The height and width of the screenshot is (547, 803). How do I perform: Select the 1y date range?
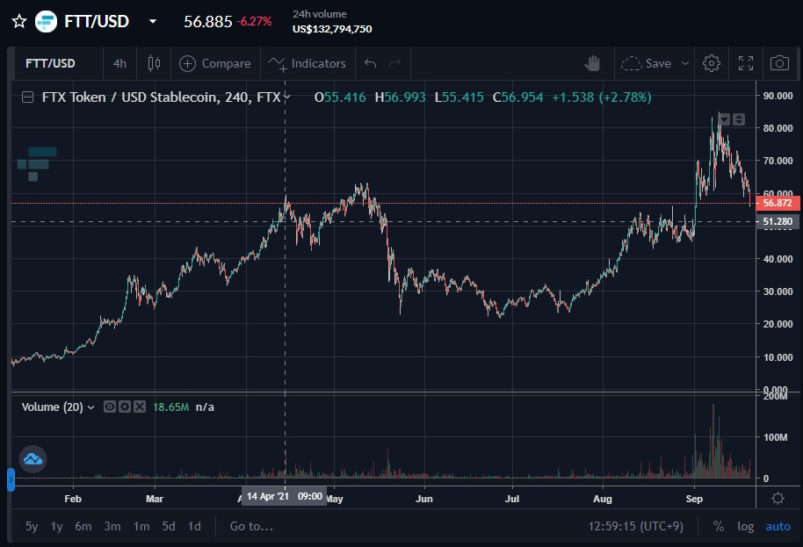[57, 526]
